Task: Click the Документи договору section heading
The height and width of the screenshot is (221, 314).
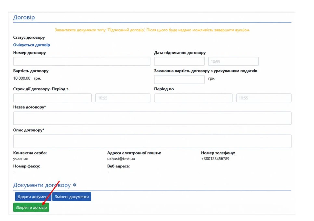Action: 42,185
